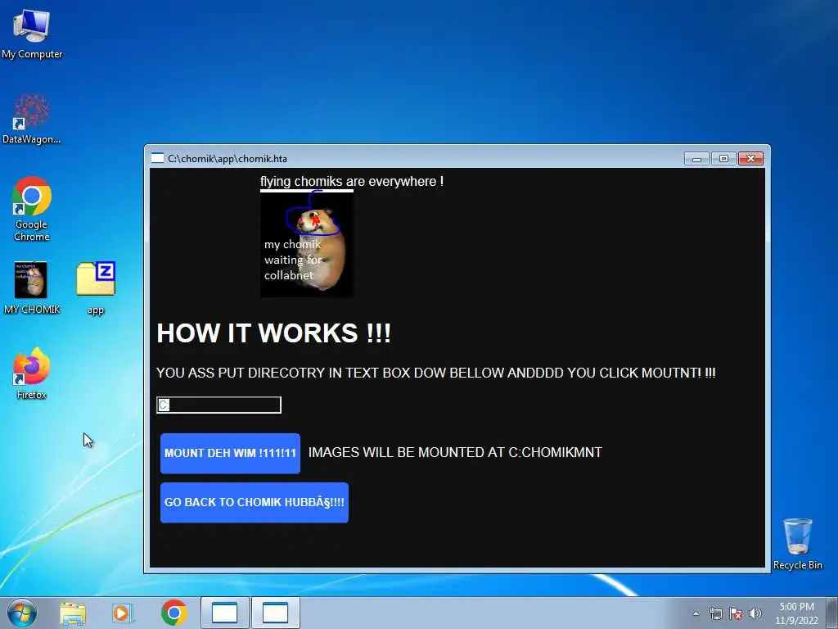This screenshot has height=629, width=838.
Task: Click the C:\chomik\app\chomik.hta title bar text
Action: [x=228, y=158]
